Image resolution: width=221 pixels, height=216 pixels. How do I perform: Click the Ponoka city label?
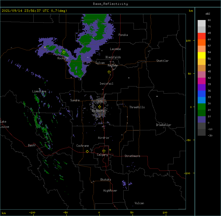[x=123, y=35]
